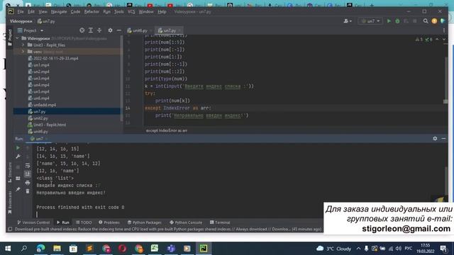
Task: Click the toolbar Stop square icon
Action: 414,21
